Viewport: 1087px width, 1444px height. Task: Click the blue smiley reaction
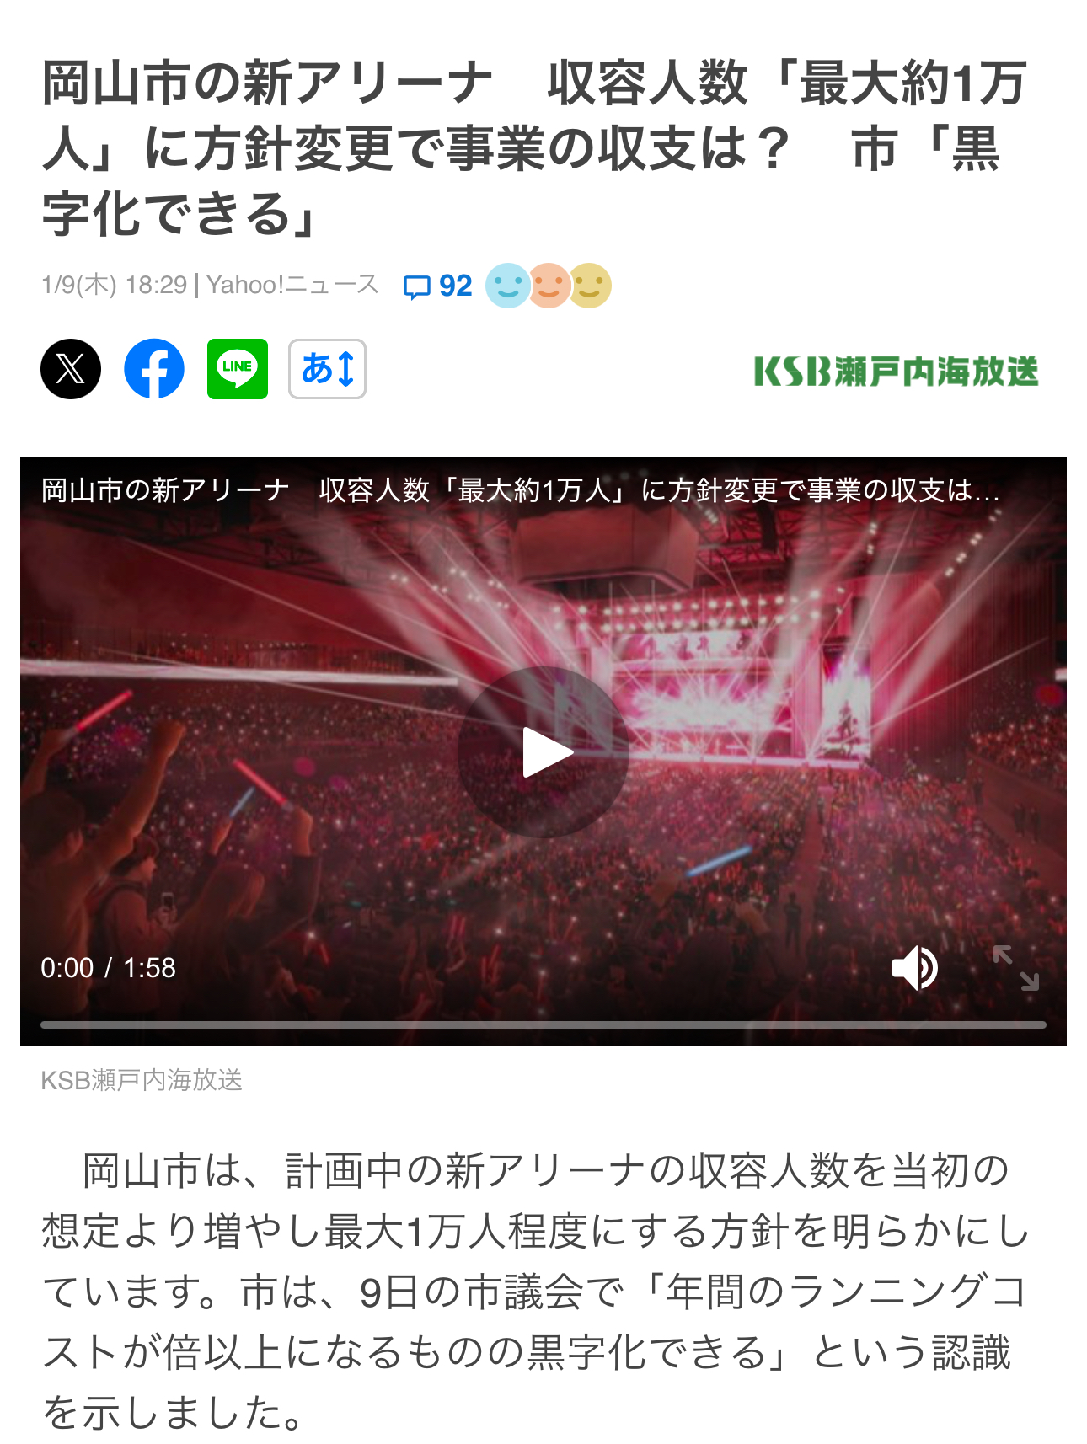point(507,286)
